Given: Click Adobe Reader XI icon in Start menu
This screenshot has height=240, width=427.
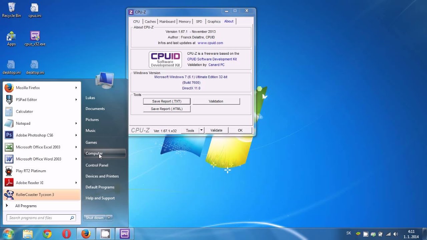Looking at the screenshot, I should 9,183.
